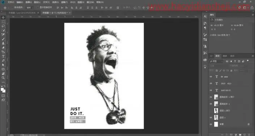
Task: Hide the JUST DO IT. text layer
Action: [x=211, y=90]
